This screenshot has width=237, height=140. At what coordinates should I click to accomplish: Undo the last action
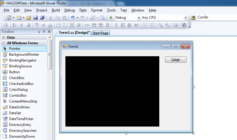pos(73,18)
